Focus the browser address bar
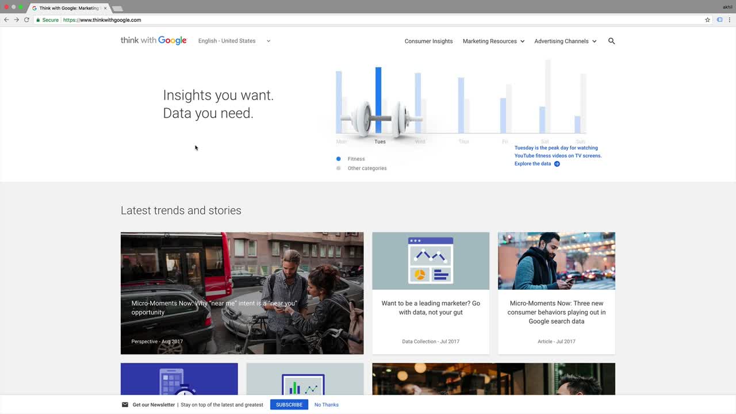736x414 pixels. 368,20
